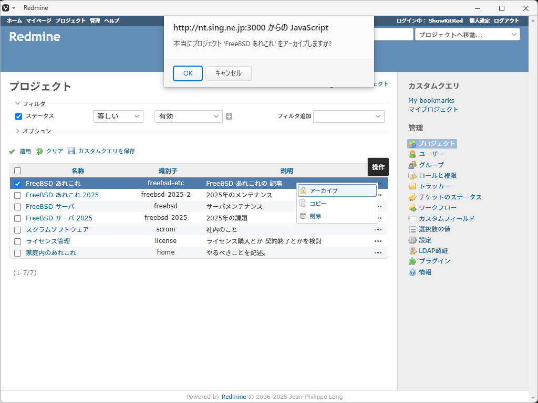The height and width of the screenshot is (403, 538).
Task: Open the プロジェクトへ移動 dropdown
Action: click(467, 35)
